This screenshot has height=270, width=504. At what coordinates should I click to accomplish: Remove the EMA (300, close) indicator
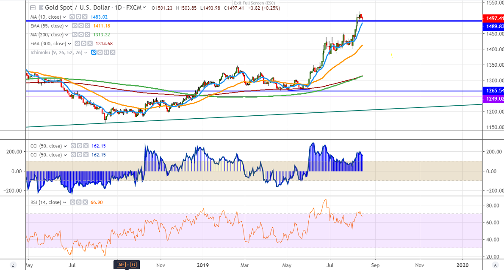click(90, 44)
